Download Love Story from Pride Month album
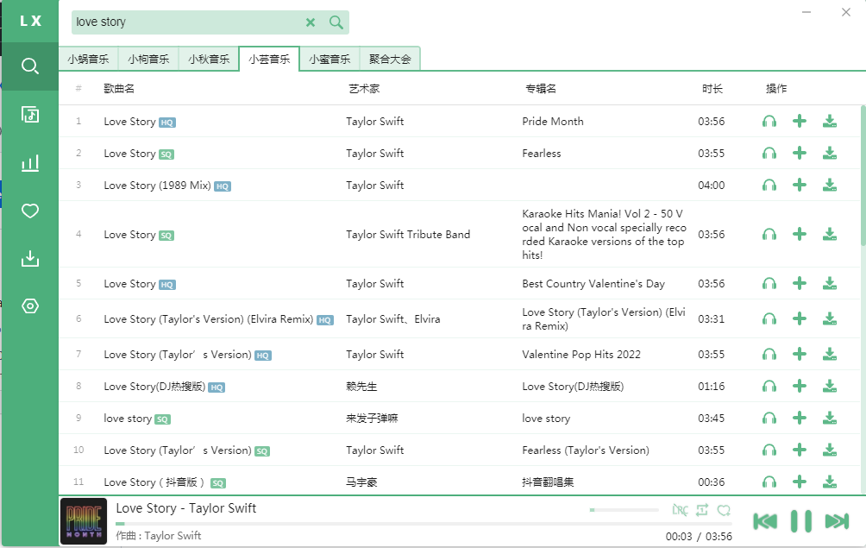 830,122
